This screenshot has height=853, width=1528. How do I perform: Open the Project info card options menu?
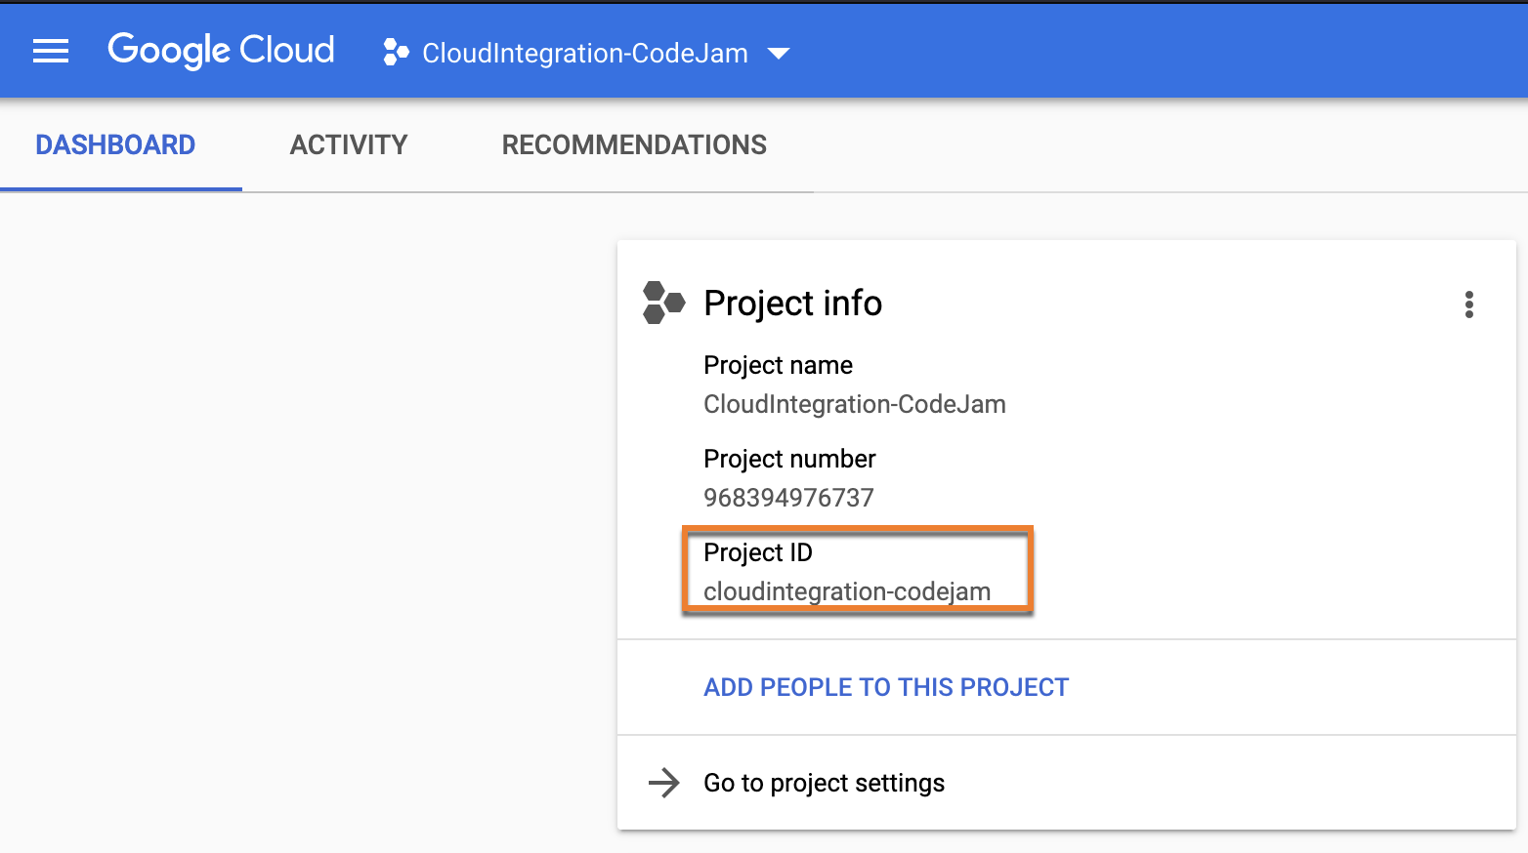1468,305
